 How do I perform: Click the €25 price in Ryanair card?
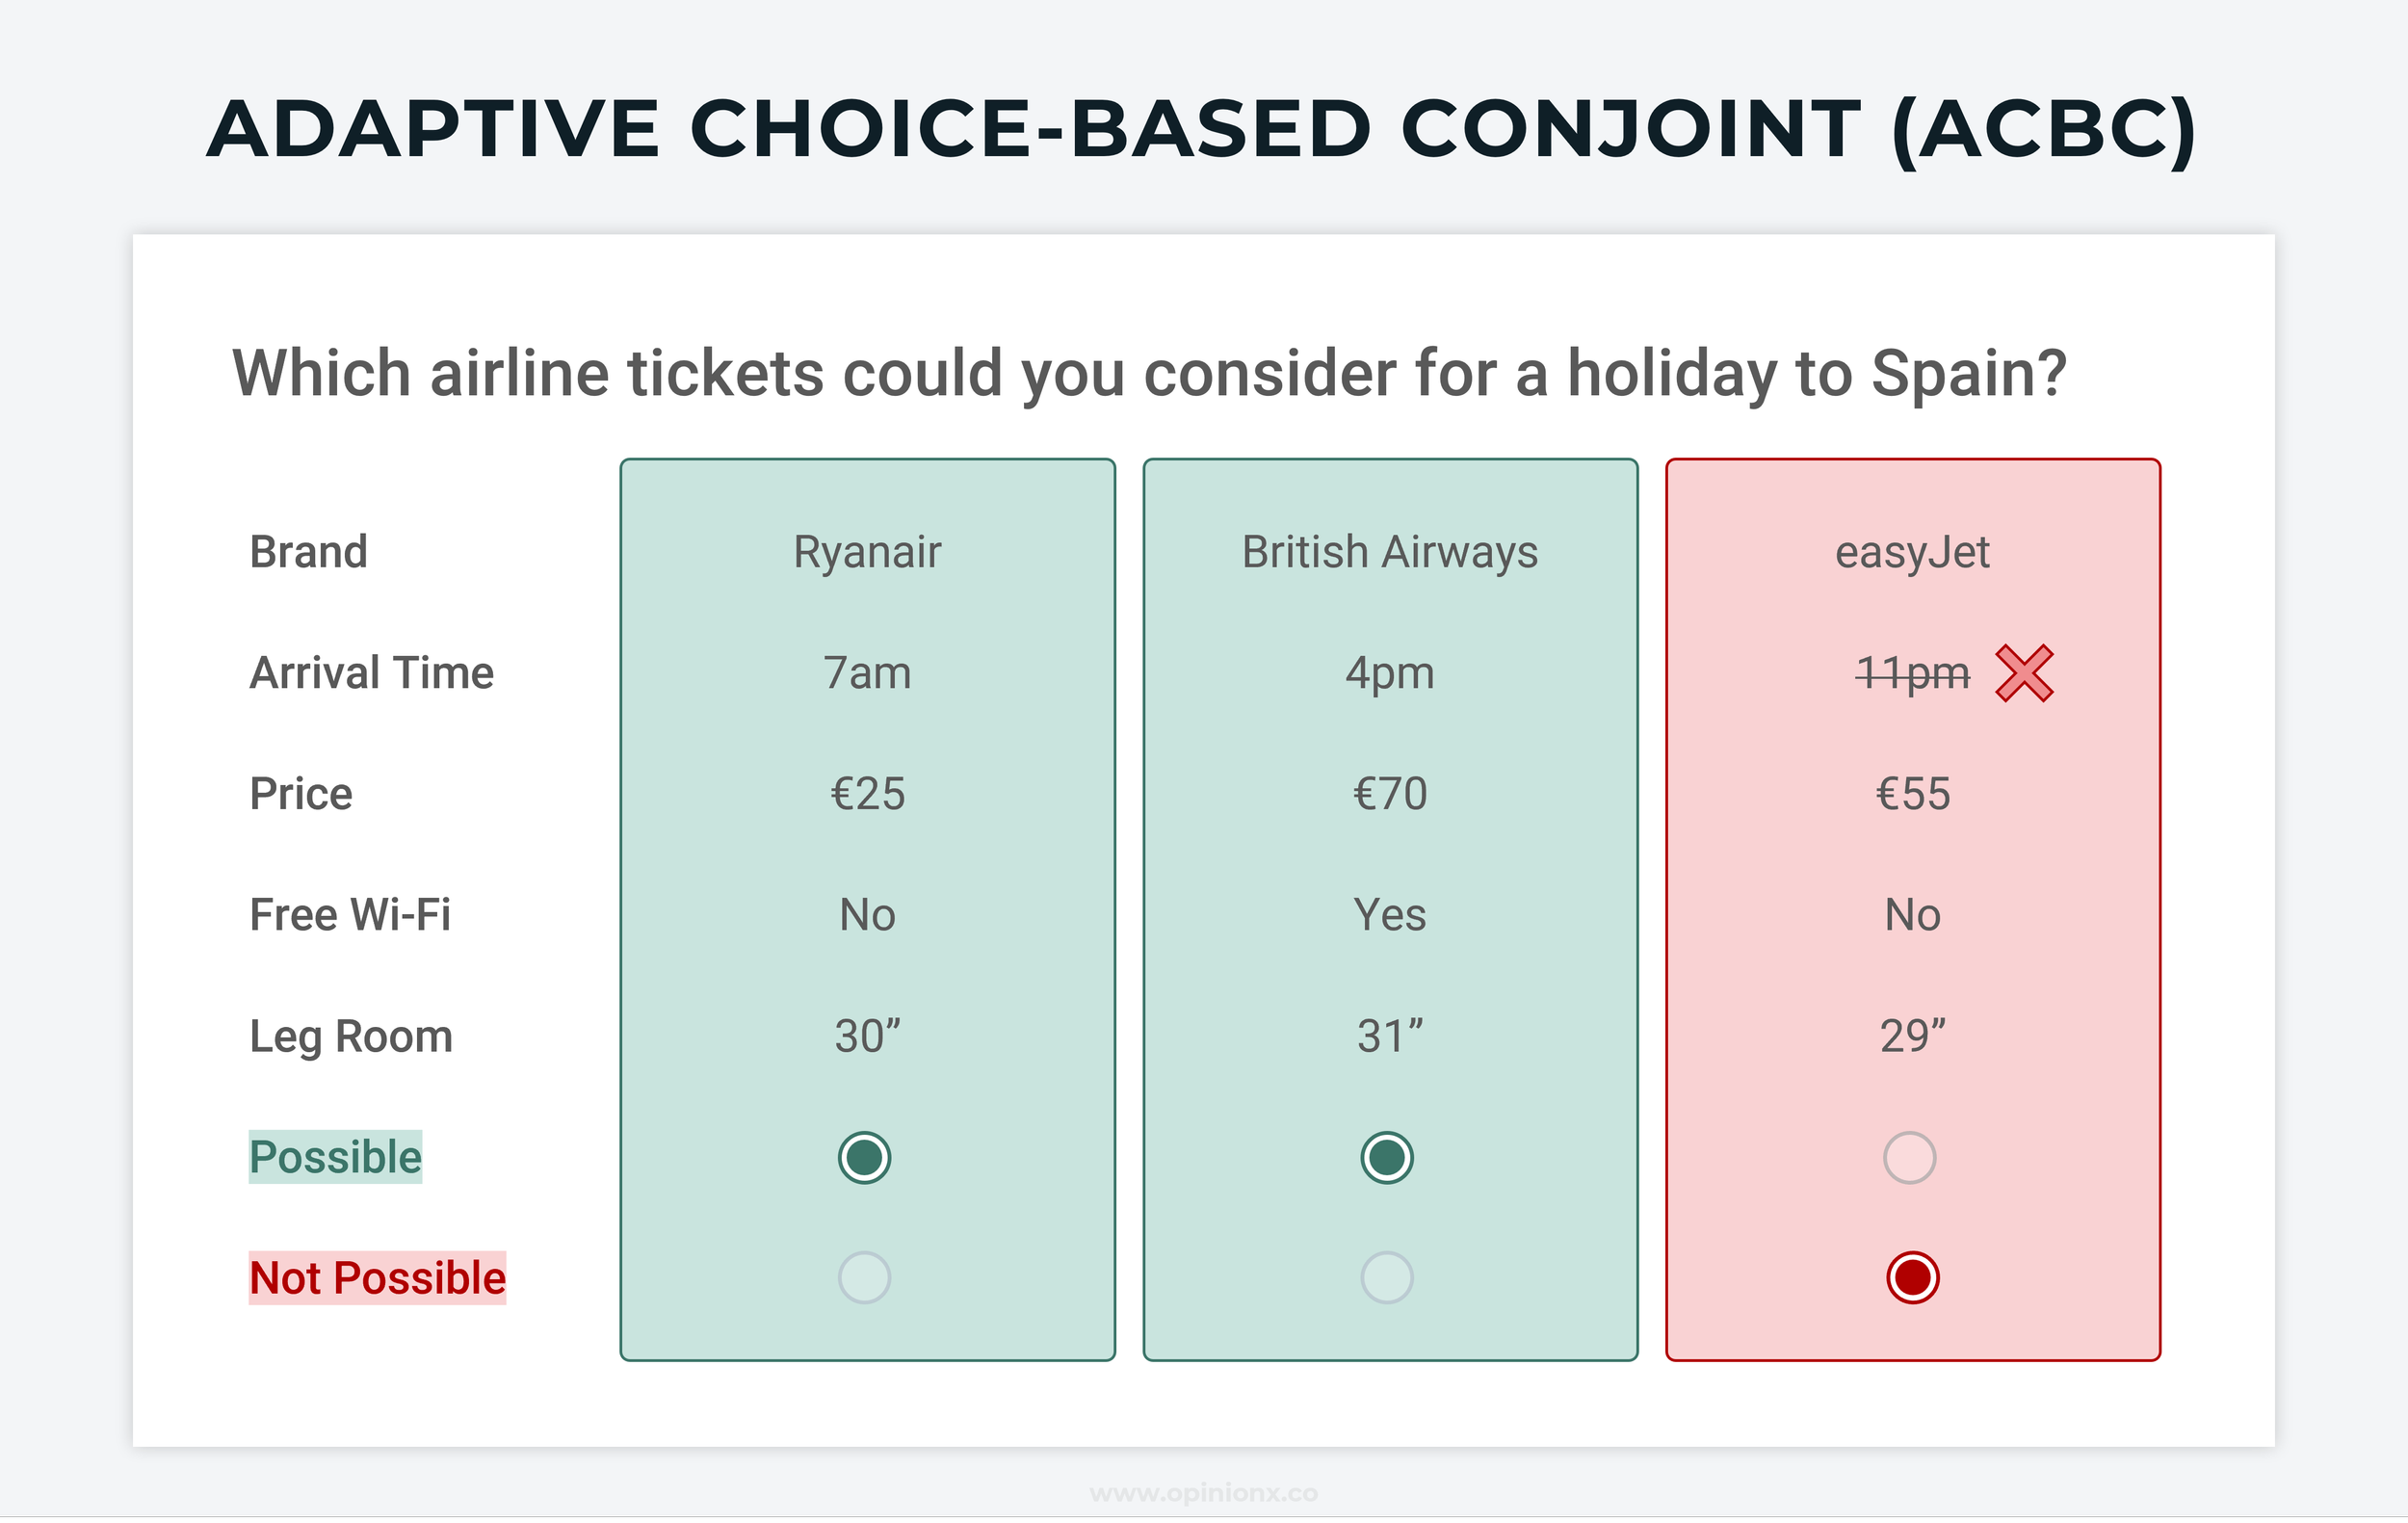(867, 794)
